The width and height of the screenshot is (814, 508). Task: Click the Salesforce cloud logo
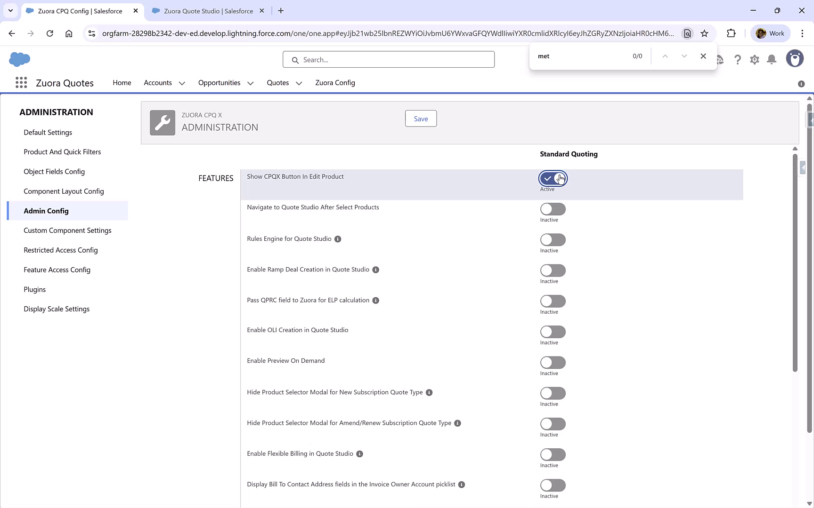pyautogui.click(x=19, y=59)
